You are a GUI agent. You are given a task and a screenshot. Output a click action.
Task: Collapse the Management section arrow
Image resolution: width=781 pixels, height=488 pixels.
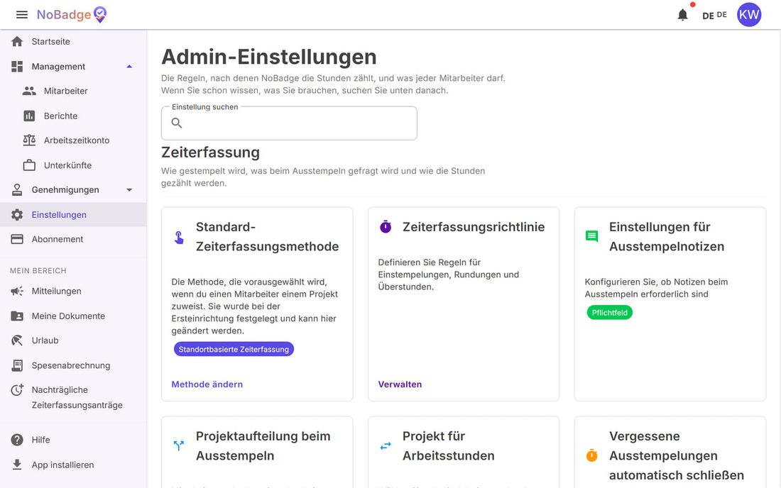click(129, 66)
